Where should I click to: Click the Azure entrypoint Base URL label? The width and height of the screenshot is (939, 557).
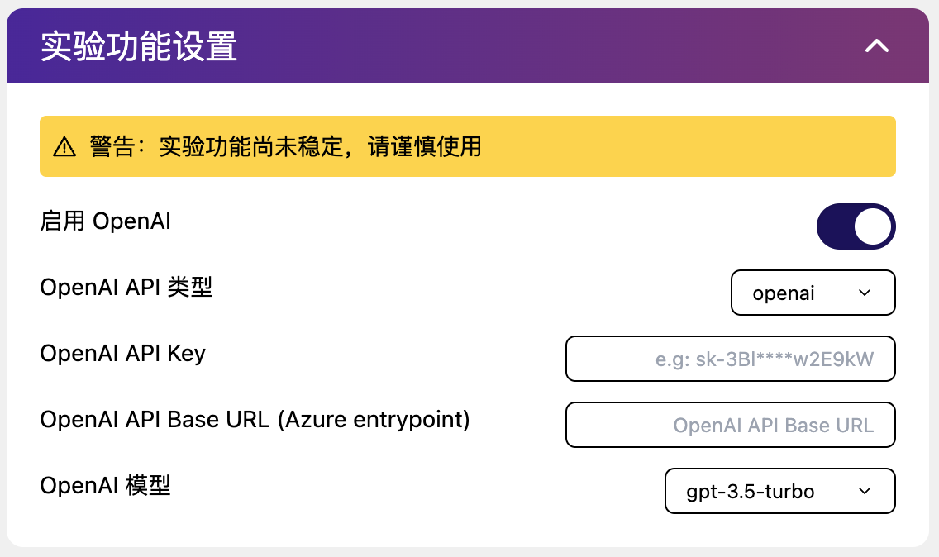coord(255,420)
